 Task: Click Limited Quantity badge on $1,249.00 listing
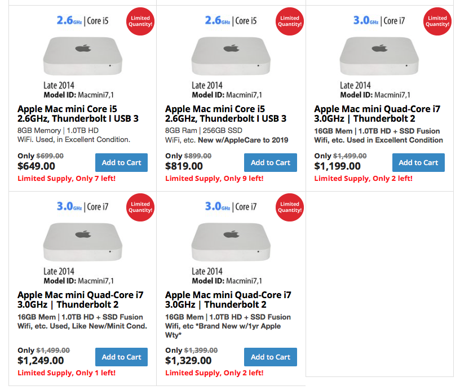pos(140,207)
